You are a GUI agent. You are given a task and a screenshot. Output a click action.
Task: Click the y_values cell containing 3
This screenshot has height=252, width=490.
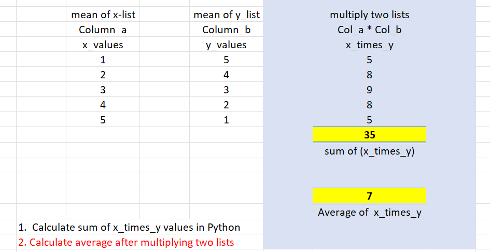tap(226, 89)
